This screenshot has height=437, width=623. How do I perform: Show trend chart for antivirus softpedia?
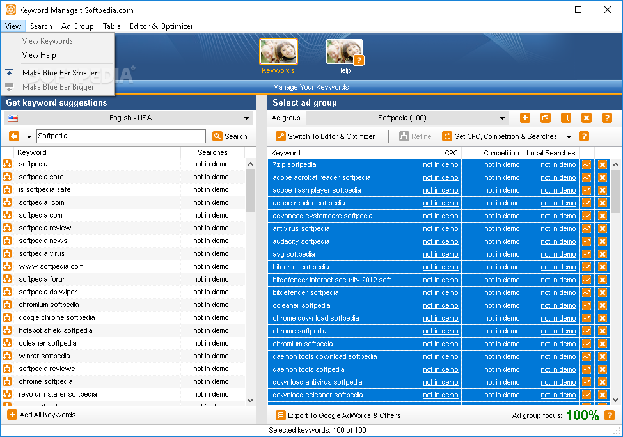click(x=587, y=228)
